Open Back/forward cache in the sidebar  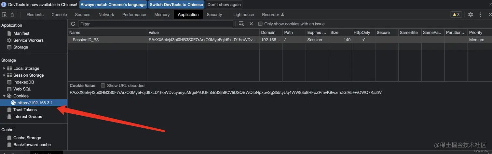pos(32,145)
